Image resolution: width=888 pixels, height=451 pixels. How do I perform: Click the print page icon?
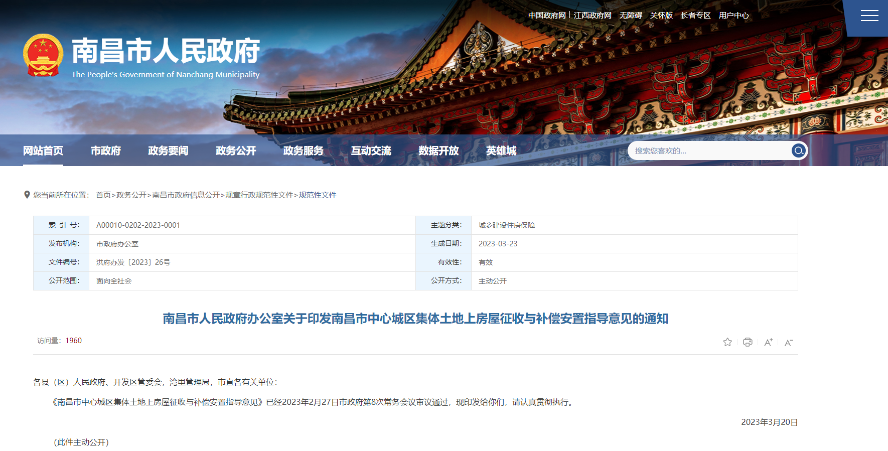tap(748, 342)
